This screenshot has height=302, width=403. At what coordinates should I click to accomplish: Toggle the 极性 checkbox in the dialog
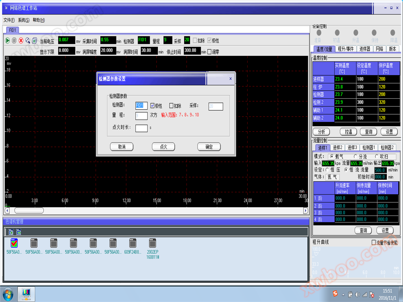[x=153, y=106]
